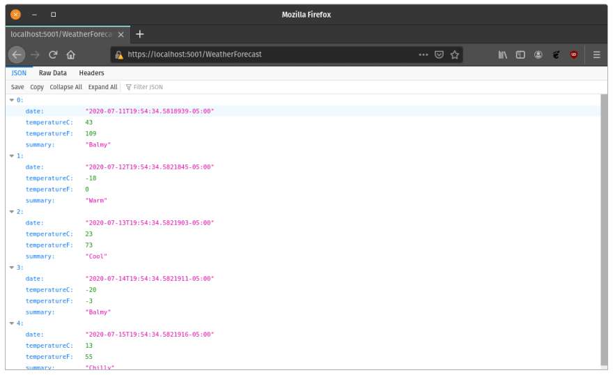Collapse JSON item 4

[12, 323]
